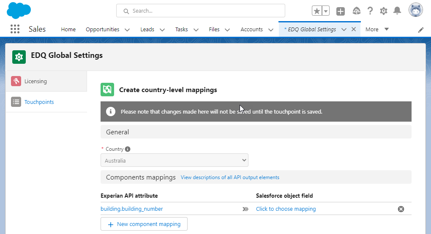Click the New component mapping button
This screenshot has width=431, height=234.
144,224
